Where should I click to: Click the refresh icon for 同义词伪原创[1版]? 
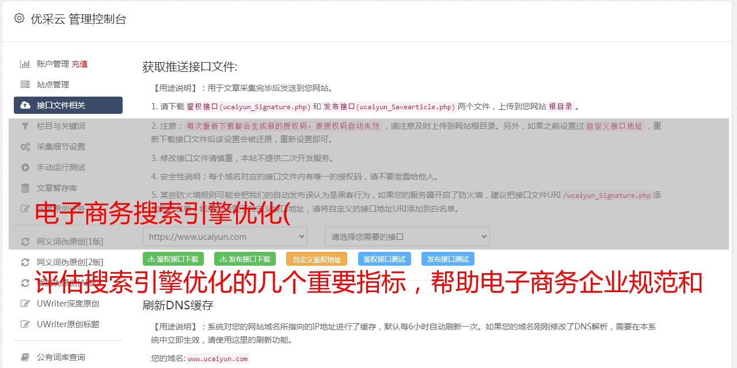pyautogui.click(x=25, y=241)
